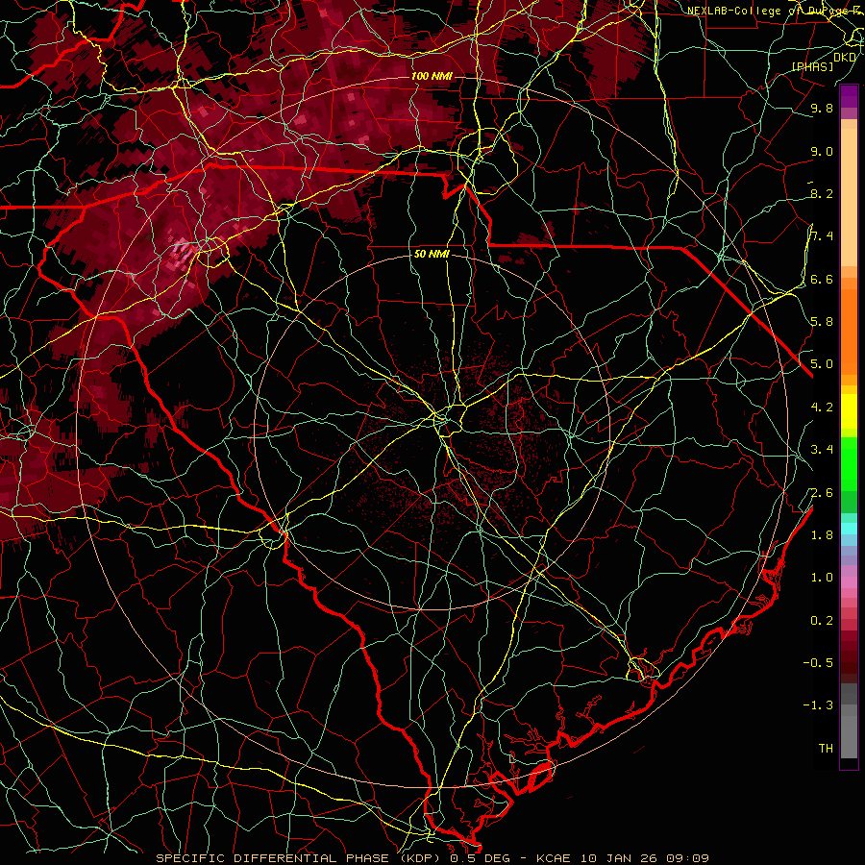Click the 3.4 value on the color scale

(822, 450)
